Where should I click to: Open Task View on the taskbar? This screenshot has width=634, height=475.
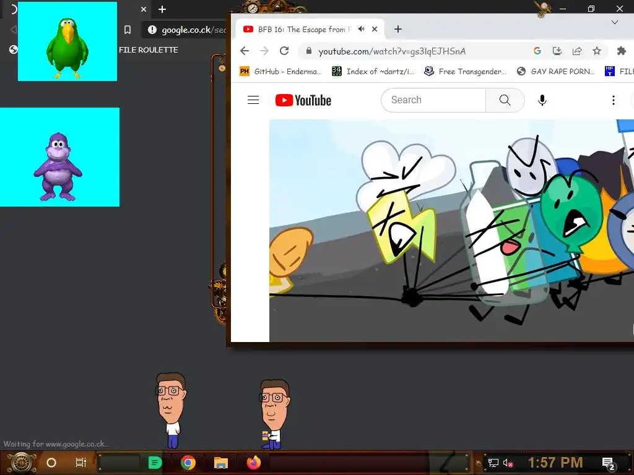81,463
